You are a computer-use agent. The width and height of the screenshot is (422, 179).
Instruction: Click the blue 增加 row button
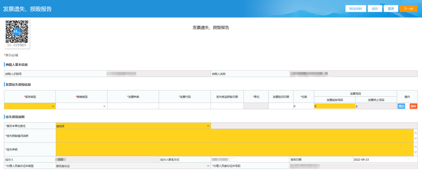(x=401, y=106)
